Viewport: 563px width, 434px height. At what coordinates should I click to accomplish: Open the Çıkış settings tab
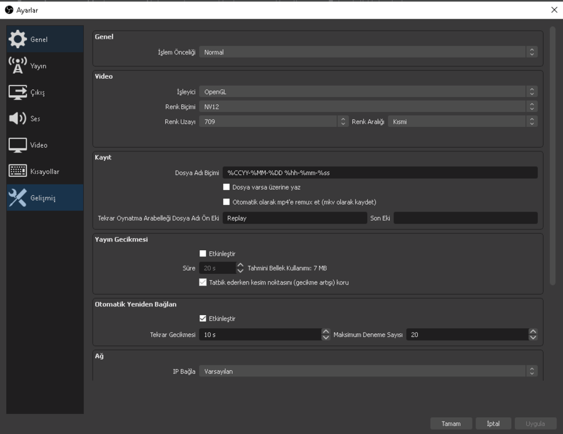pyautogui.click(x=45, y=93)
